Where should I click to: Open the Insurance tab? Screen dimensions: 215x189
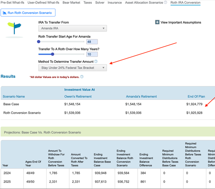pos(115,3)
